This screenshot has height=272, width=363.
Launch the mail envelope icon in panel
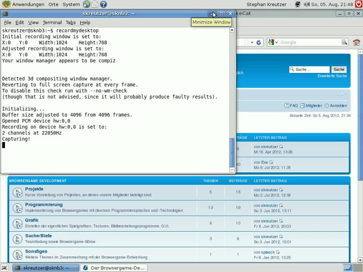95,4
